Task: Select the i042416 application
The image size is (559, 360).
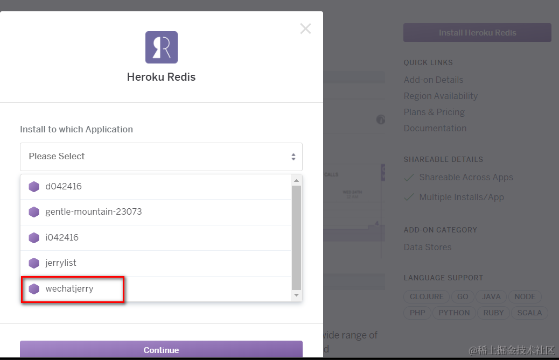Action: [156, 237]
